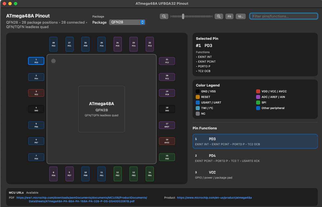
Task: Select pin 28 PD2 on the chip
Action: click(x=53, y=44)
